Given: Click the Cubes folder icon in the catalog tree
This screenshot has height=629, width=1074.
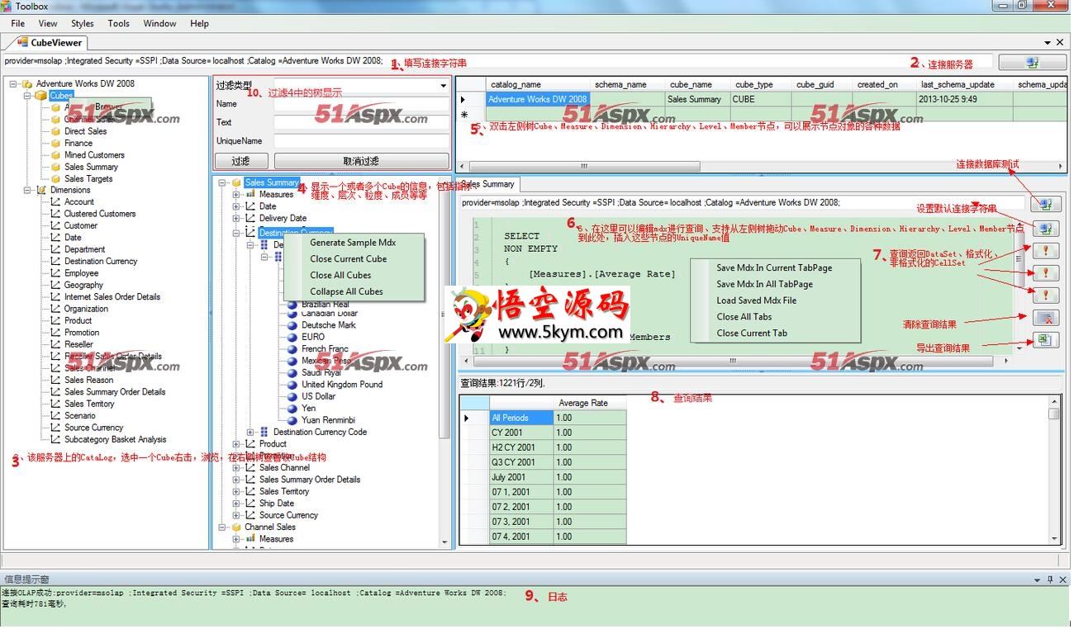Looking at the screenshot, I should click(x=40, y=96).
